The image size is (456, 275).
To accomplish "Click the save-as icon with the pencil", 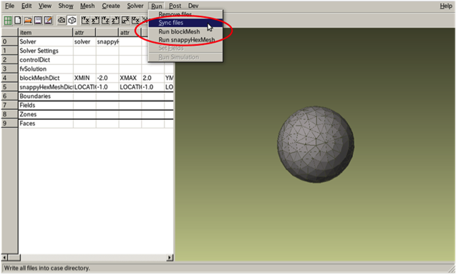I will (x=48, y=20).
